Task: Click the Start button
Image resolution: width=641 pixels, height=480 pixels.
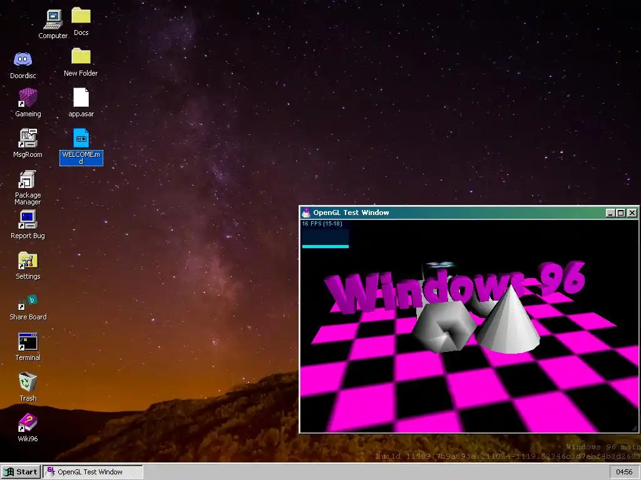Action: pos(21,472)
